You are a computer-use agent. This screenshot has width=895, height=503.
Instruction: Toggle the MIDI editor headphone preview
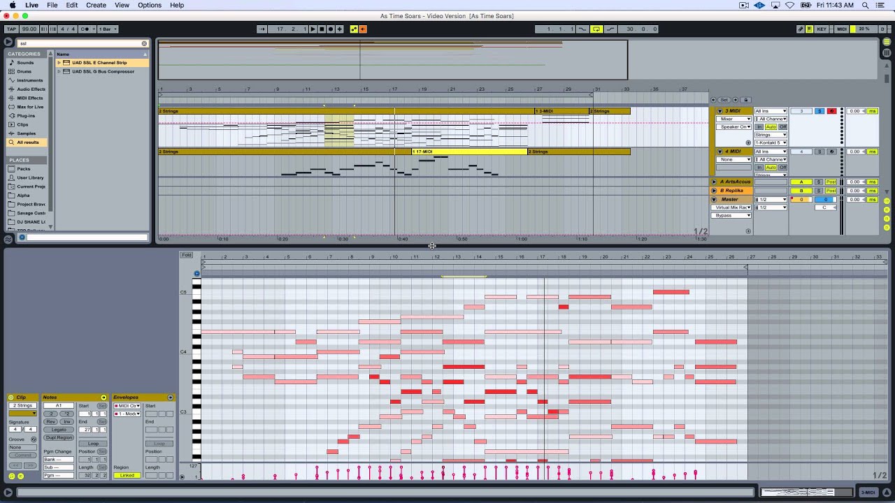click(196, 273)
